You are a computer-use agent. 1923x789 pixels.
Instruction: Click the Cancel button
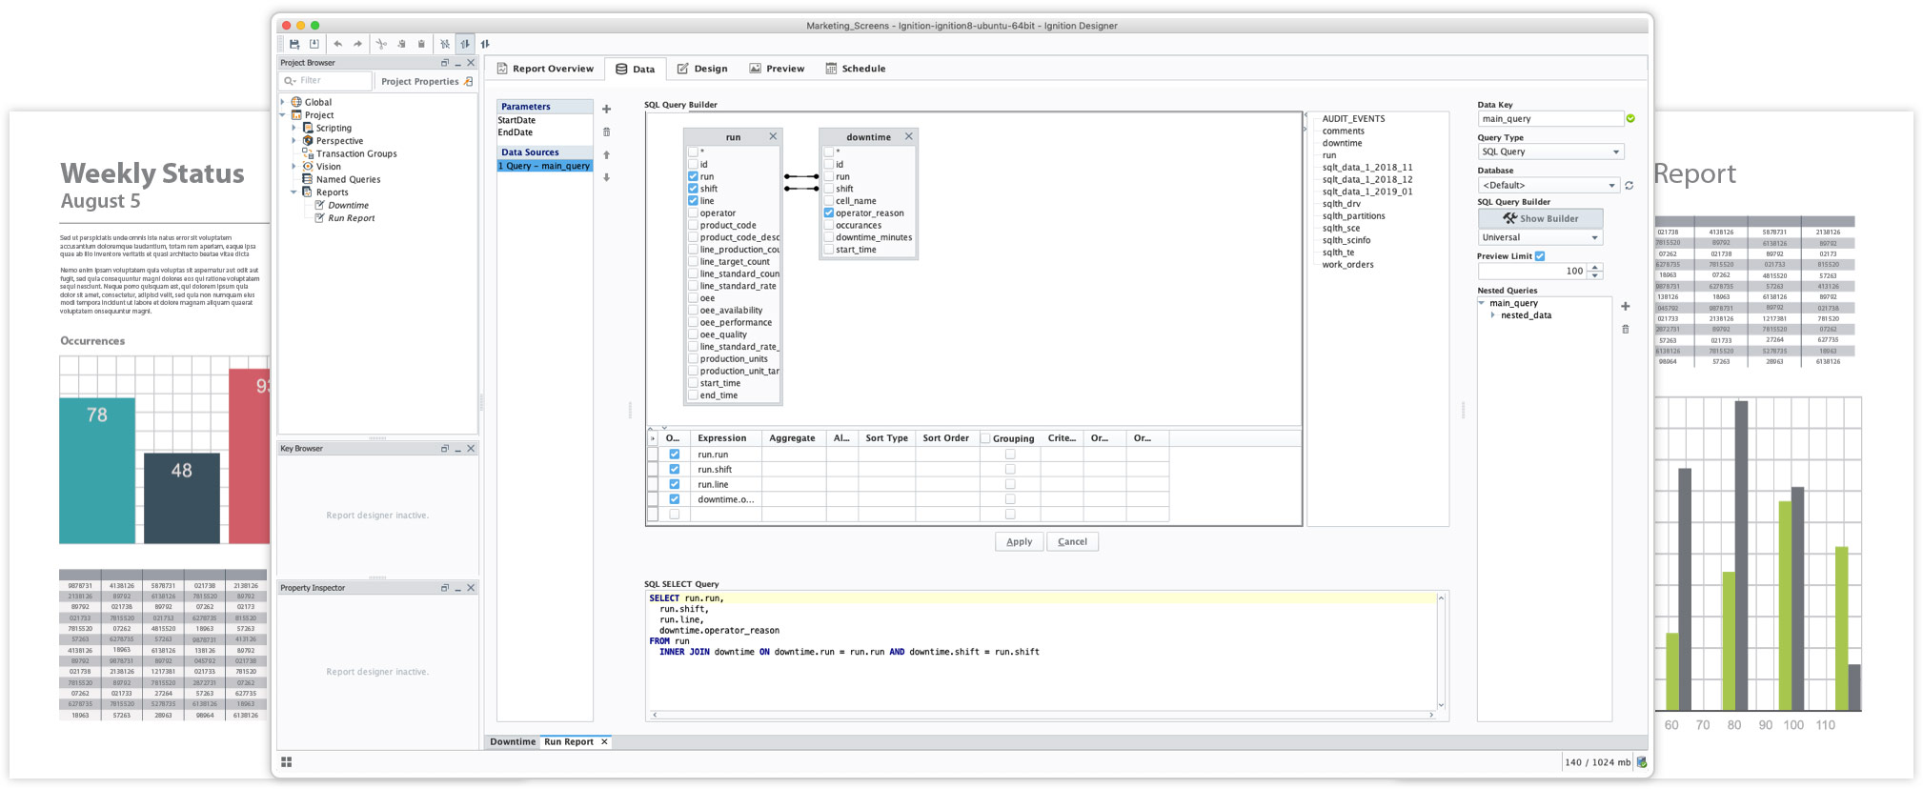[1072, 541]
